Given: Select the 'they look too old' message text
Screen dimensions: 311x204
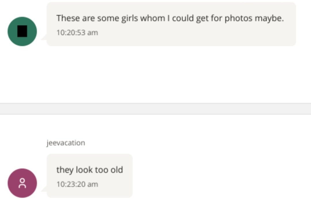Looking at the screenshot, I should (x=90, y=170).
